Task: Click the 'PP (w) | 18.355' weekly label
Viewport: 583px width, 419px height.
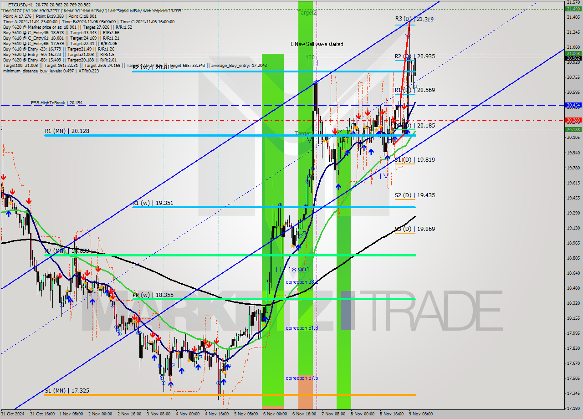Action: tap(153, 295)
